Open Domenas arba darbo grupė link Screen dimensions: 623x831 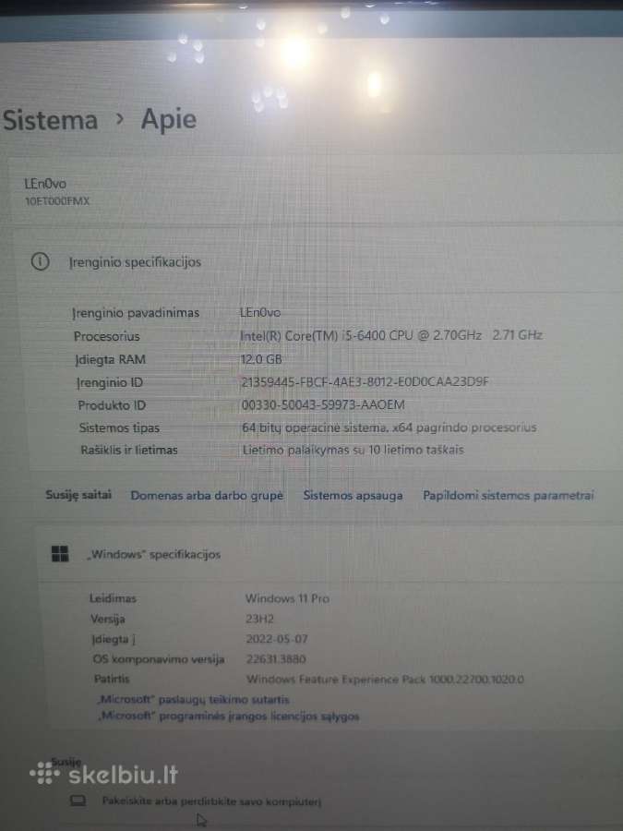207,496
